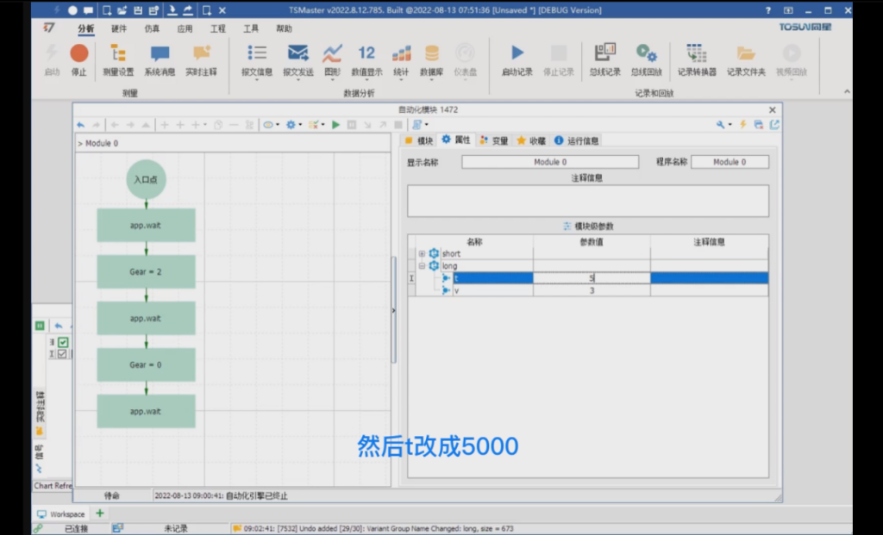Open the 记录转换器 log converter
Viewport: 883px width, 535px height.
pyautogui.click(x=697, y=54)
